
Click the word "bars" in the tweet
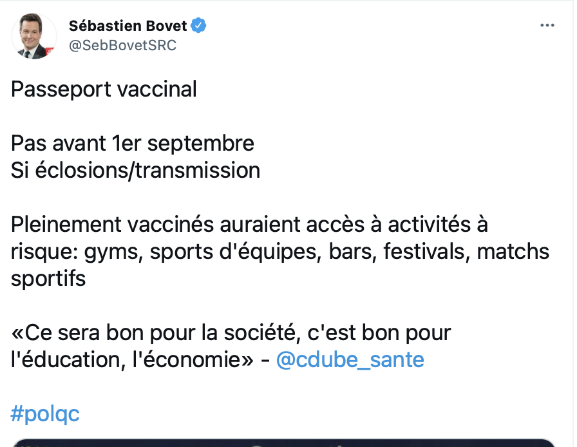(352, 251)
